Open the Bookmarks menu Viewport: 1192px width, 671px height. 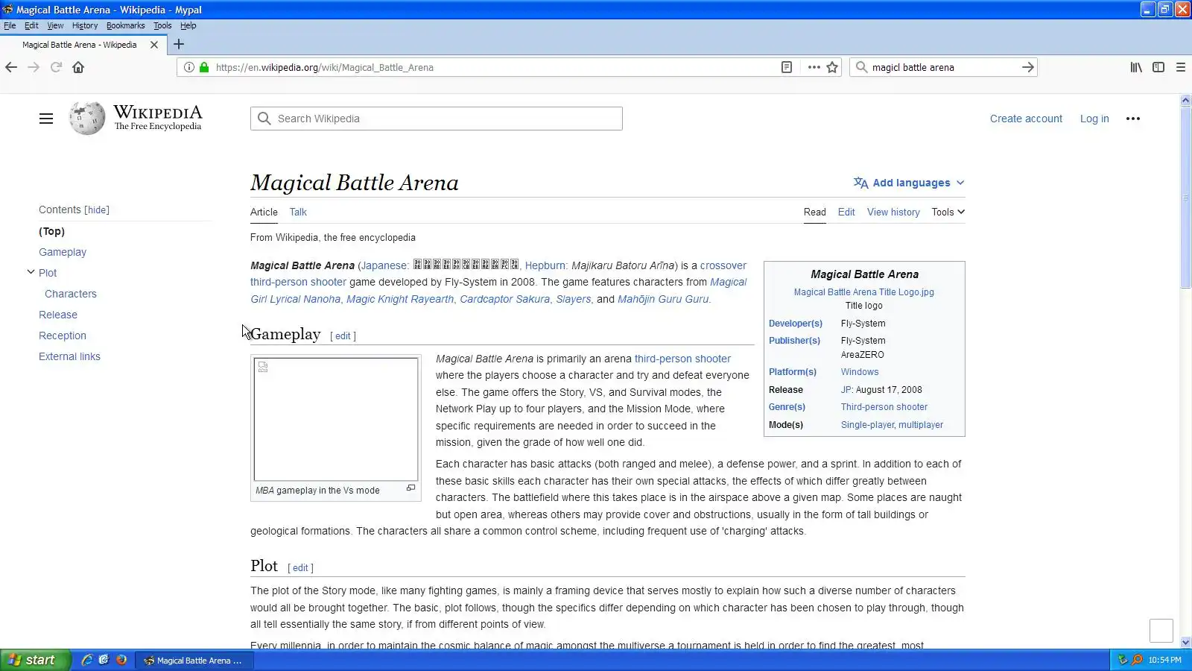(x=125, y=25)
